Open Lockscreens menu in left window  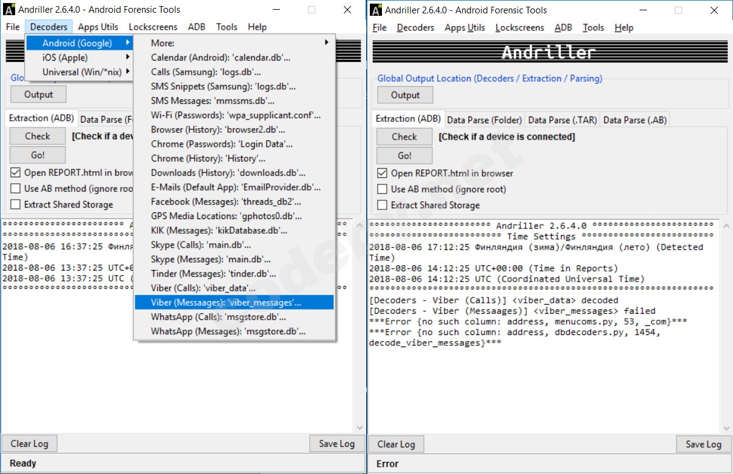153,27
